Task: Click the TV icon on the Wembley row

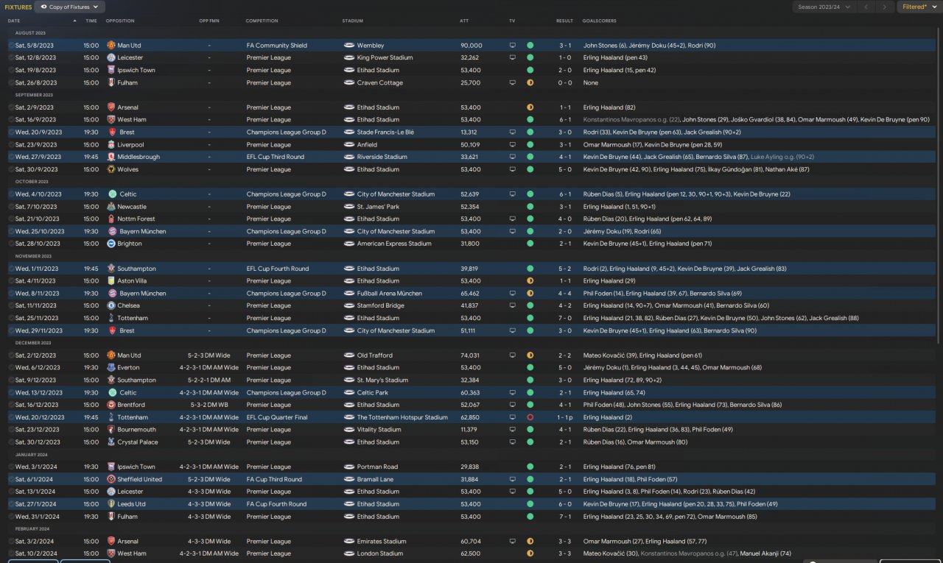Action: [x=513, y=46]
